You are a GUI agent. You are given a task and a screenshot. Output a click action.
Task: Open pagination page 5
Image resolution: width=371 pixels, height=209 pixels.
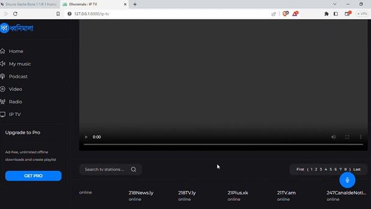[330, 170]
